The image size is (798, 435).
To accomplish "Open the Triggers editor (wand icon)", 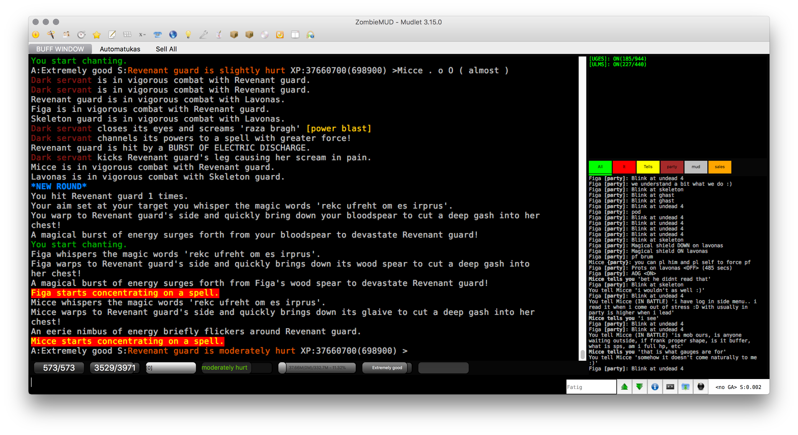I will click(x=51, y=35).
